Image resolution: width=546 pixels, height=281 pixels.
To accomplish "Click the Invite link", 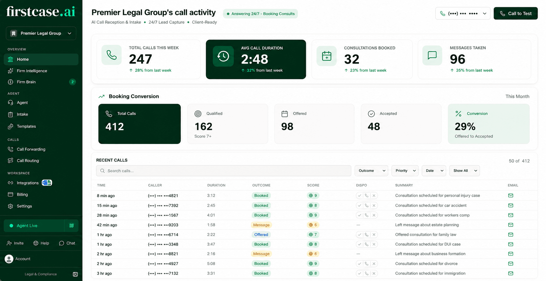I will [16, 243].
